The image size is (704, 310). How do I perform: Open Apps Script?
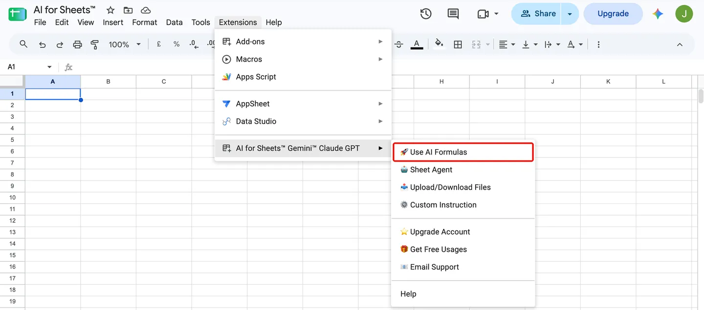[x=303, y=77]
